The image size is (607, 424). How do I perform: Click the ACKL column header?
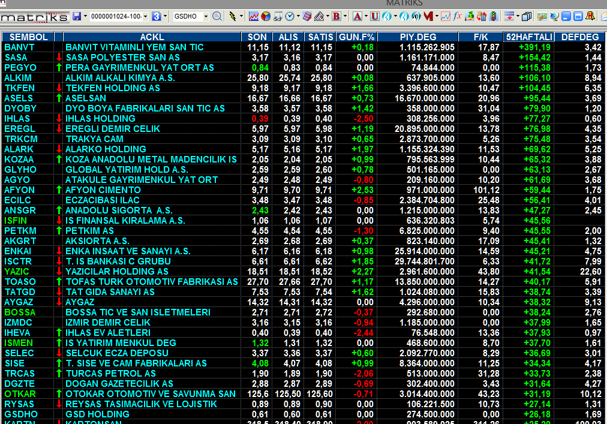click(x=152, y=37)
